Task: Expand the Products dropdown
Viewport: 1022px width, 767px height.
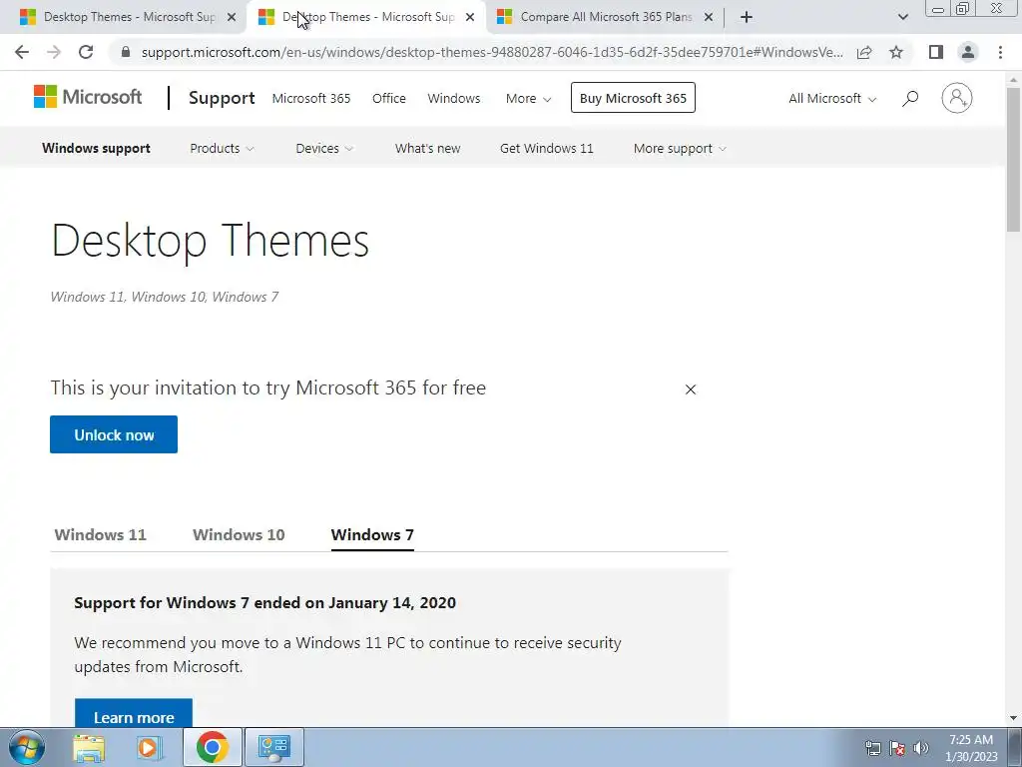Action: point(222,148)
